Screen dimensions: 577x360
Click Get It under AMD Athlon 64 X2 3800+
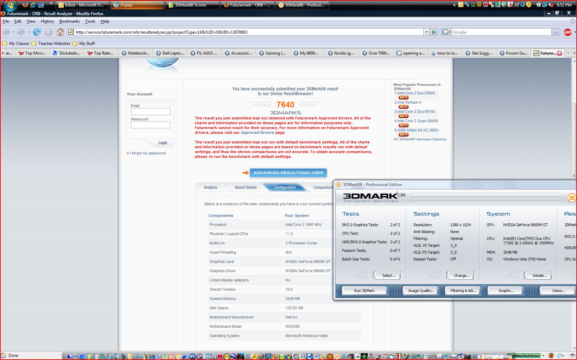tap(403, 135)
